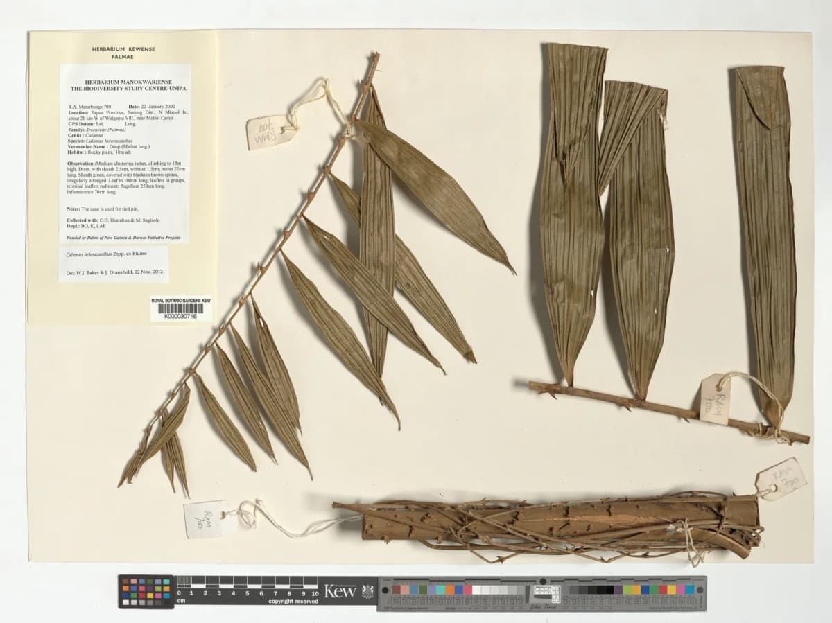Click the tag on the spiny stem with broad leaflets
Screen dimensions: 832x623
[x=715, y=399]
